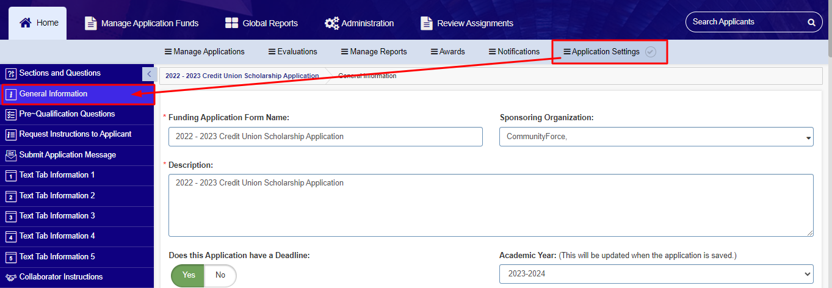Open the Awards menu

[x=447, y=52]
